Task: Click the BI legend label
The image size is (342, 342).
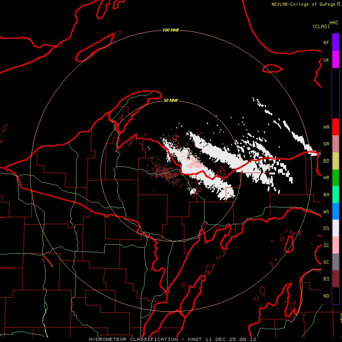Action: (x=326, y=279)
